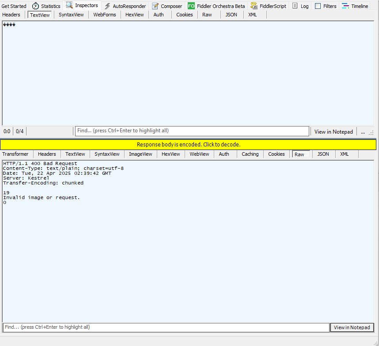Open the Log tab document icon
This screenshot has width=379, height=346.
[x=295, y=6]
